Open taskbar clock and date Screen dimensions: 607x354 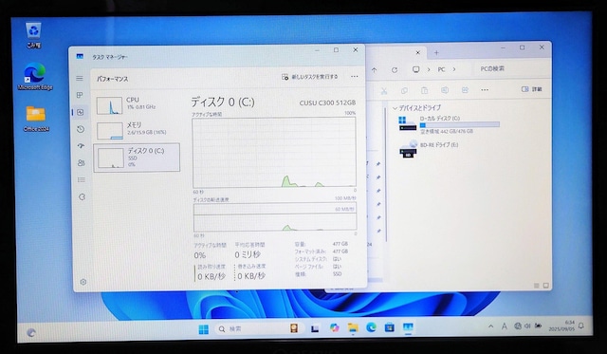point(561,326)
